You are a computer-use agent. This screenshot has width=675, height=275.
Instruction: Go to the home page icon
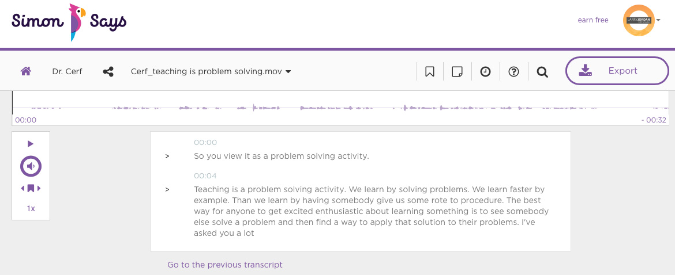(26, 71)
